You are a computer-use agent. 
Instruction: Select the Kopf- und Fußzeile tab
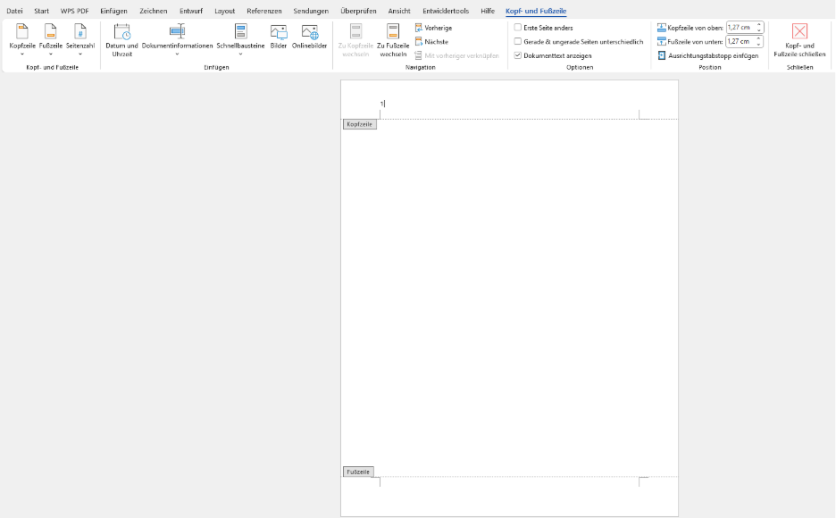(536, 11)
